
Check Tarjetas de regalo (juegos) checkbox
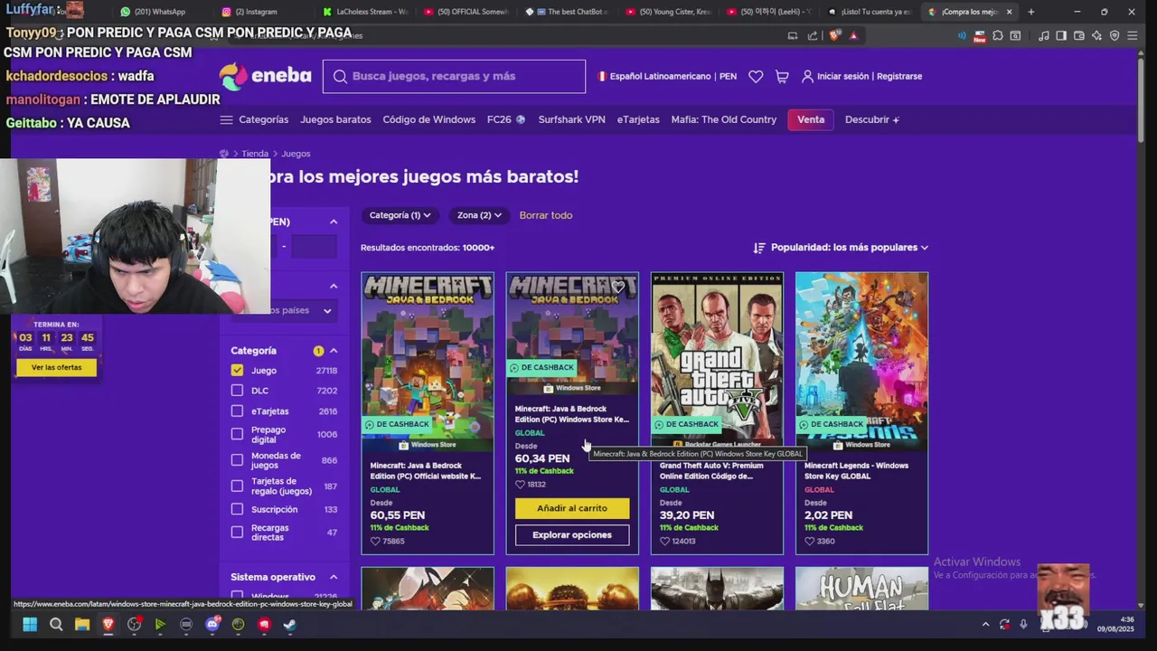(237, 486)
